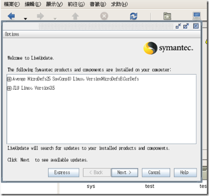The width and height of the screenshot is (209, 196).
Task: Open the 書籤(B) menu
Action: point(98,4)
